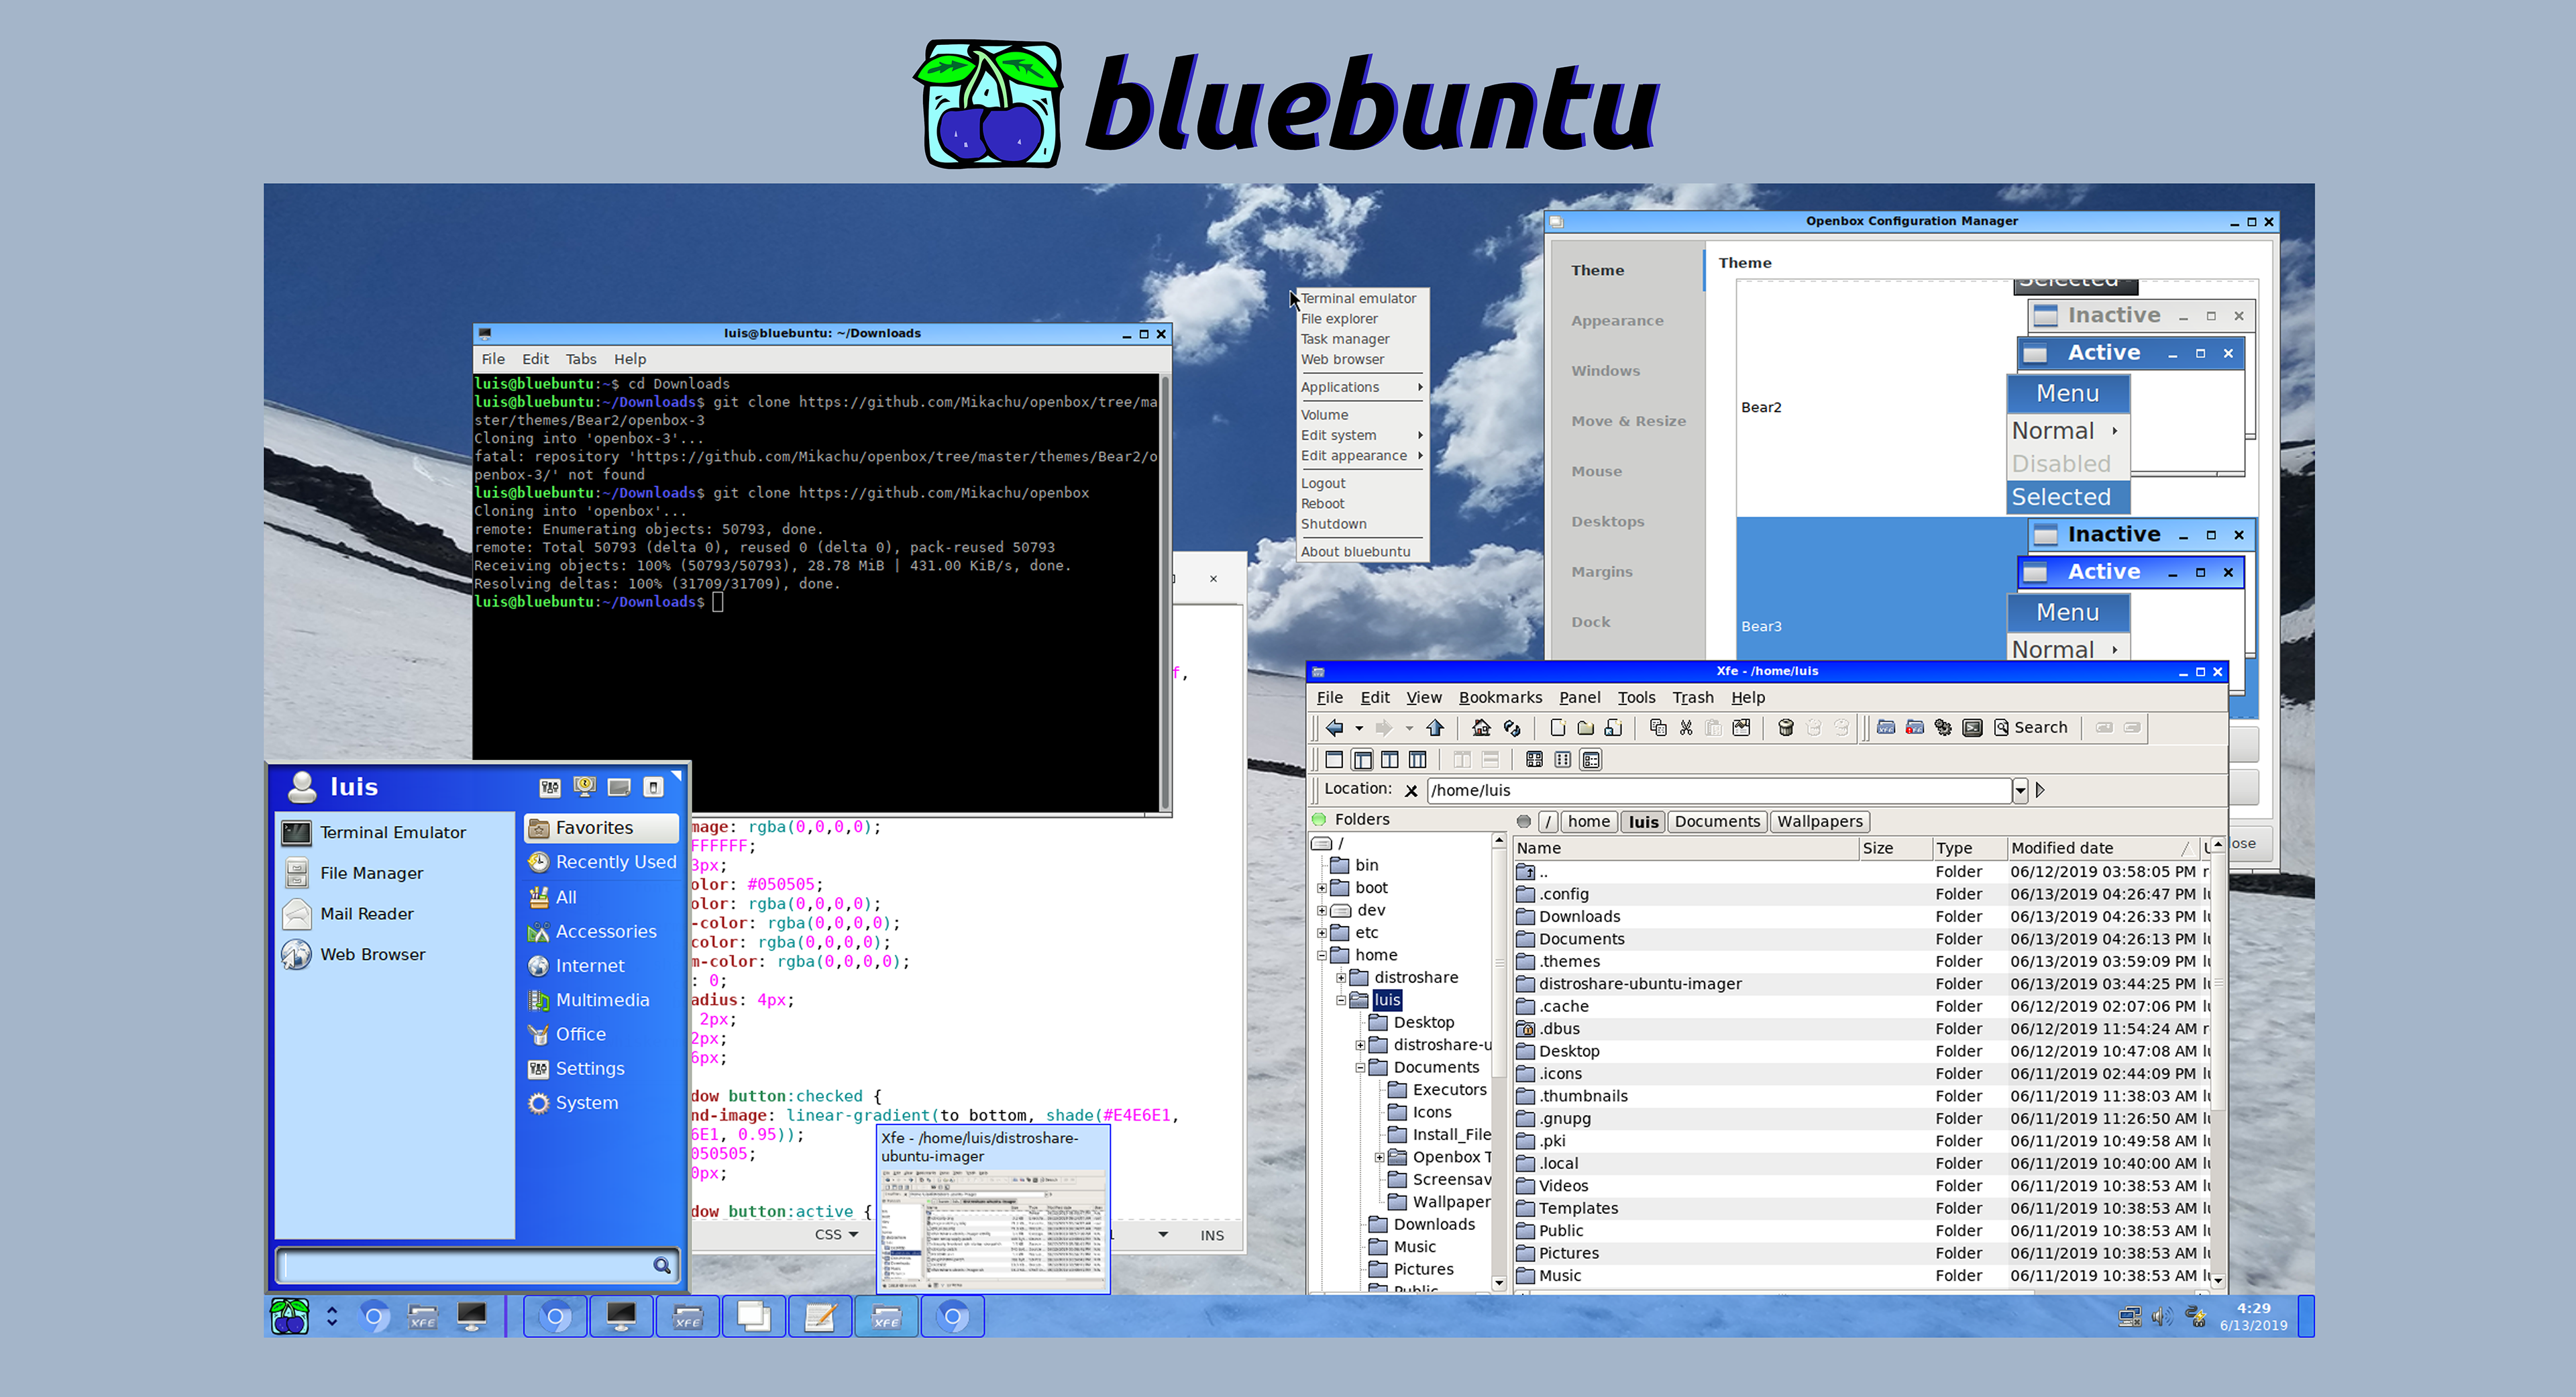2576x1397 pixels.
Task: Open the Bookmarks menu in Xfe
Action: click(1500, 697)
